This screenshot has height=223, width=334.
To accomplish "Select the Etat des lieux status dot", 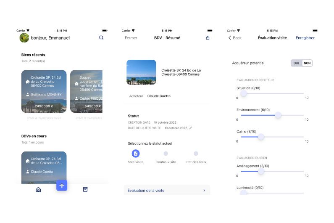I will click(x=196, y=154).
